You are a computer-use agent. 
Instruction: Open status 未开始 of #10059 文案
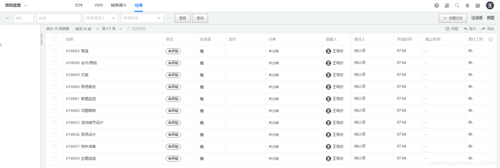173,75
